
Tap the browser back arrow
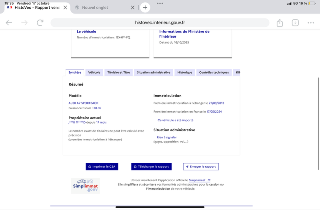[x=9, y=23]
